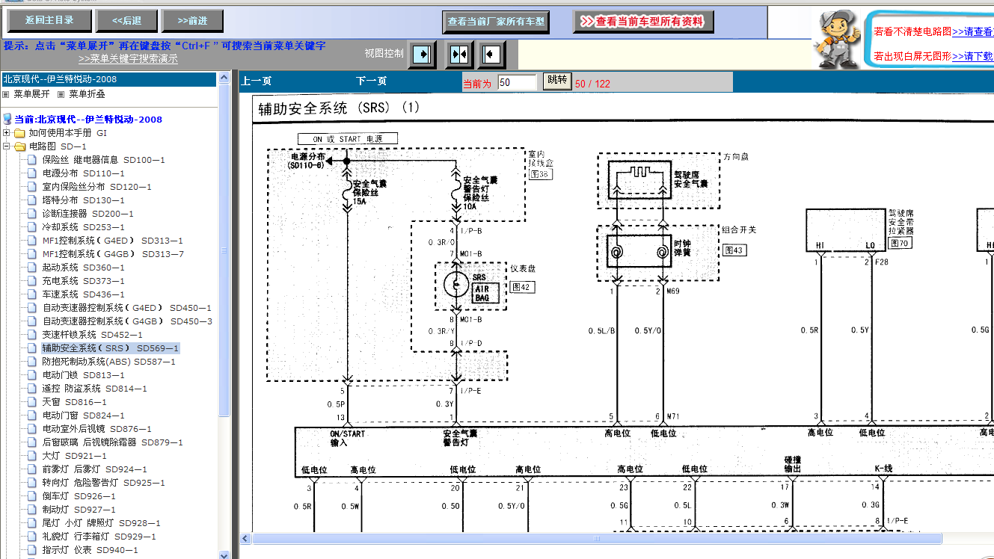Click the view control button with two inward arrows
994x559 pixels.
[x=459, y=55]
